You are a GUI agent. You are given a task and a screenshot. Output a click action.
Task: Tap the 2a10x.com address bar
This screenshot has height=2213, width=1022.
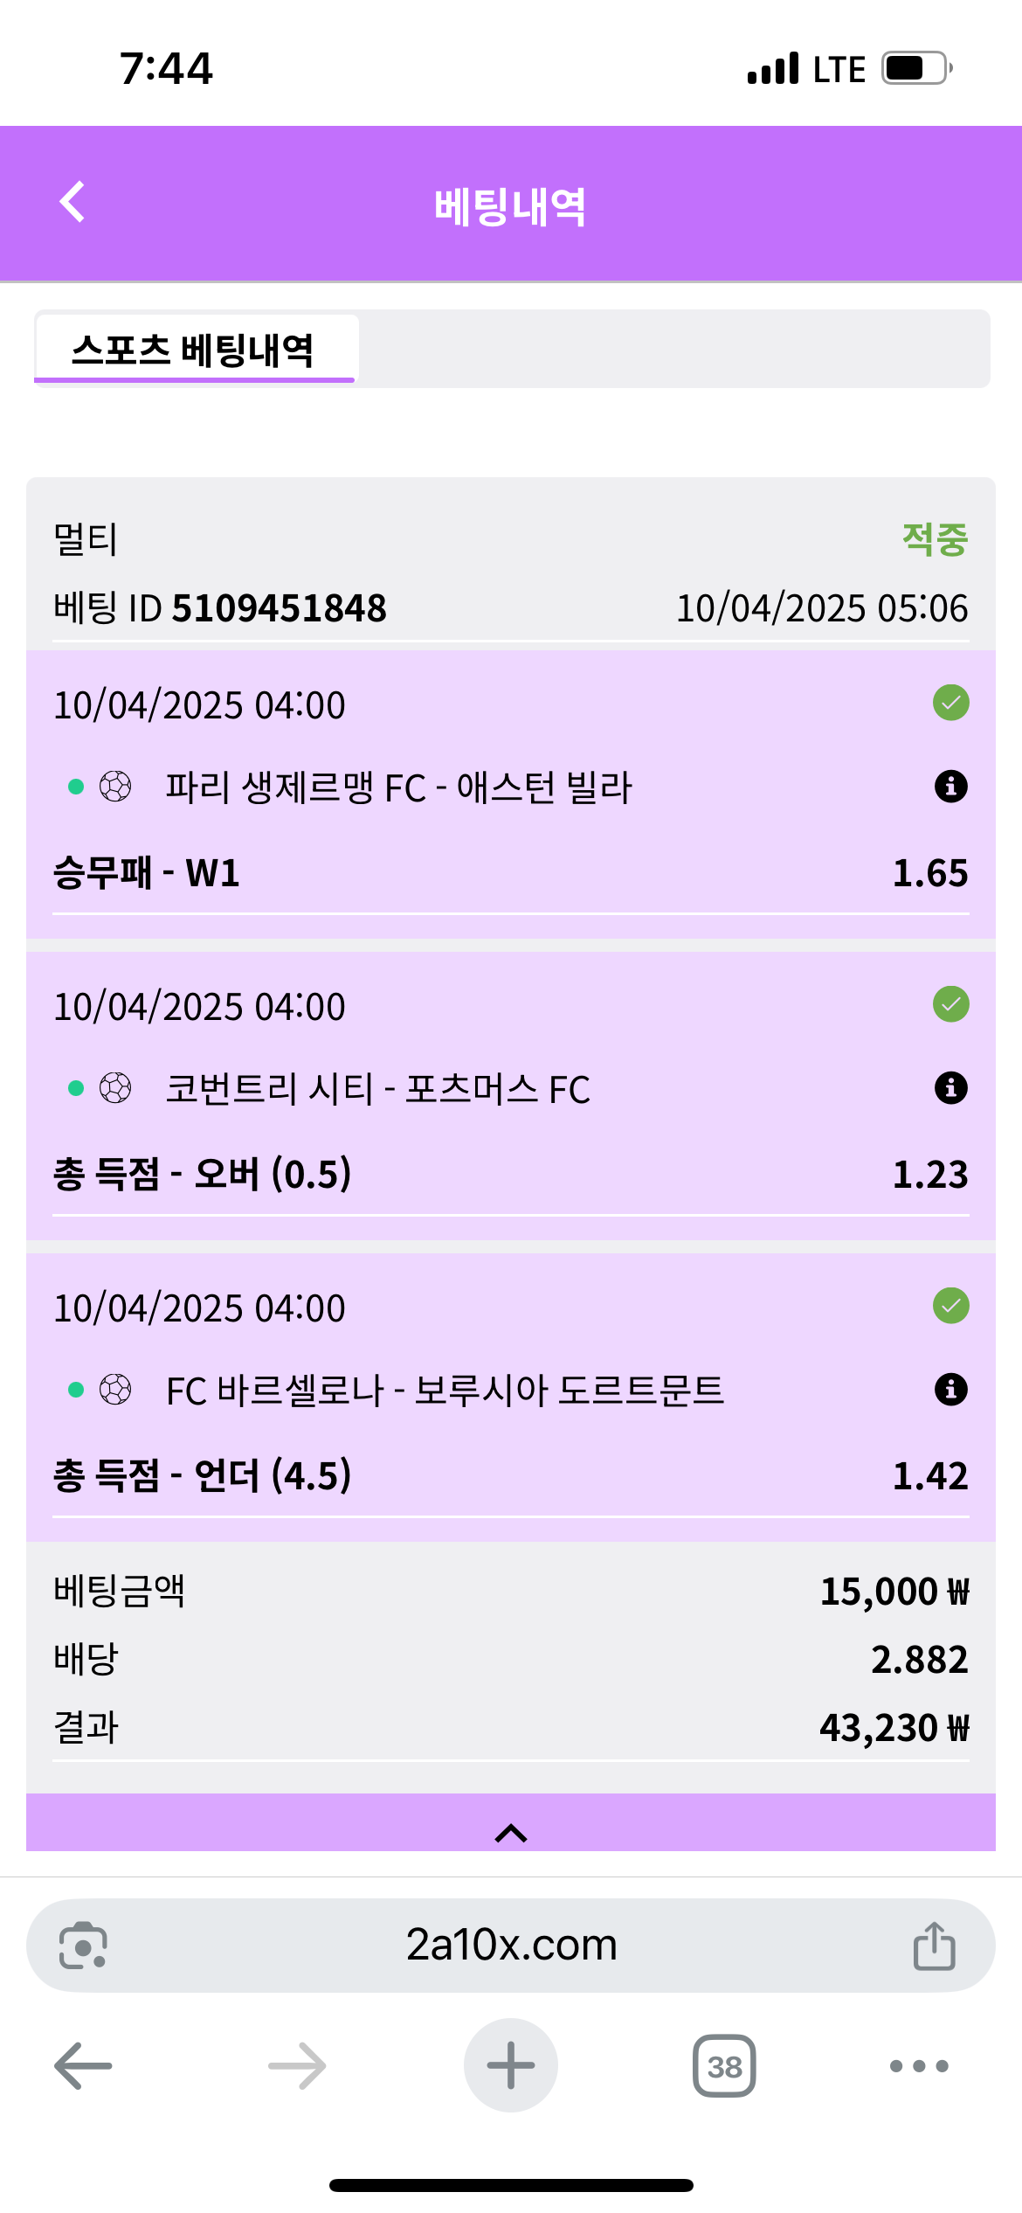click(511, 1946)
